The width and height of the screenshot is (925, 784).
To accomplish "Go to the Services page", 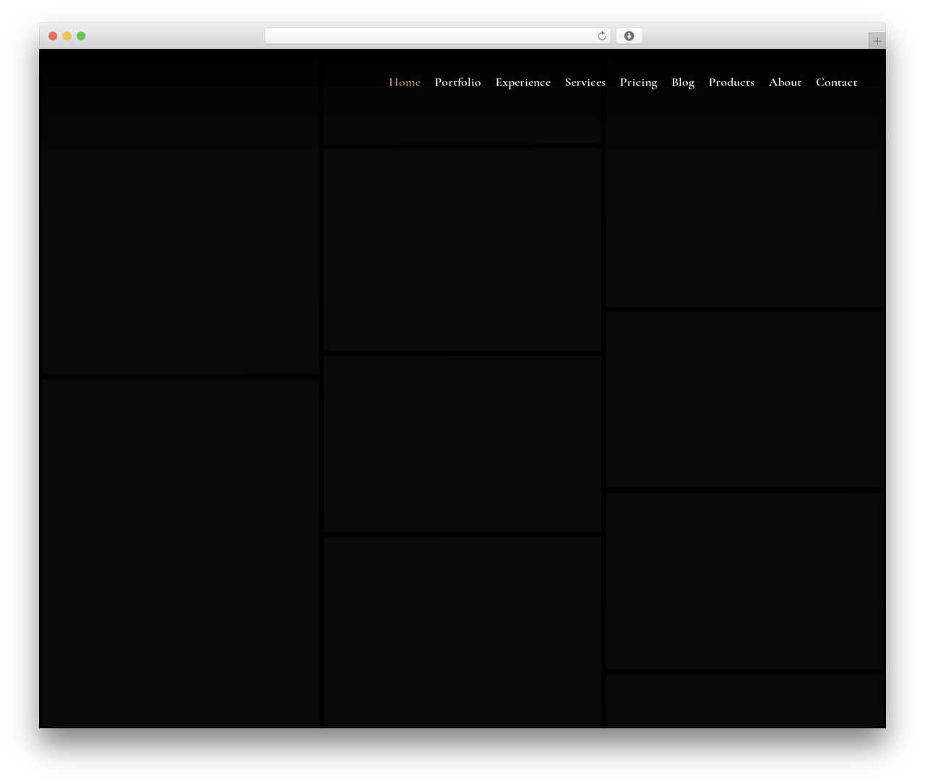I will coord(585,82).
